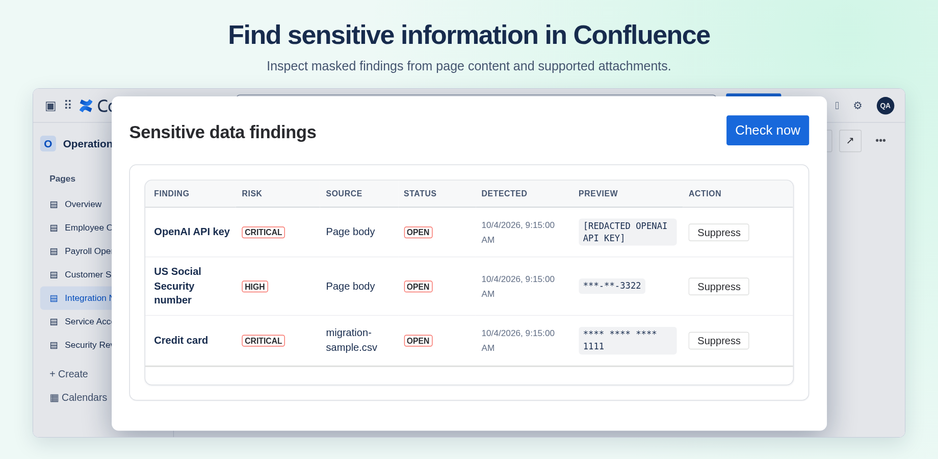This screenshot has height=459, width=938.
Task: Click the ***-**-3322 preview
Action: coord(612,286)
